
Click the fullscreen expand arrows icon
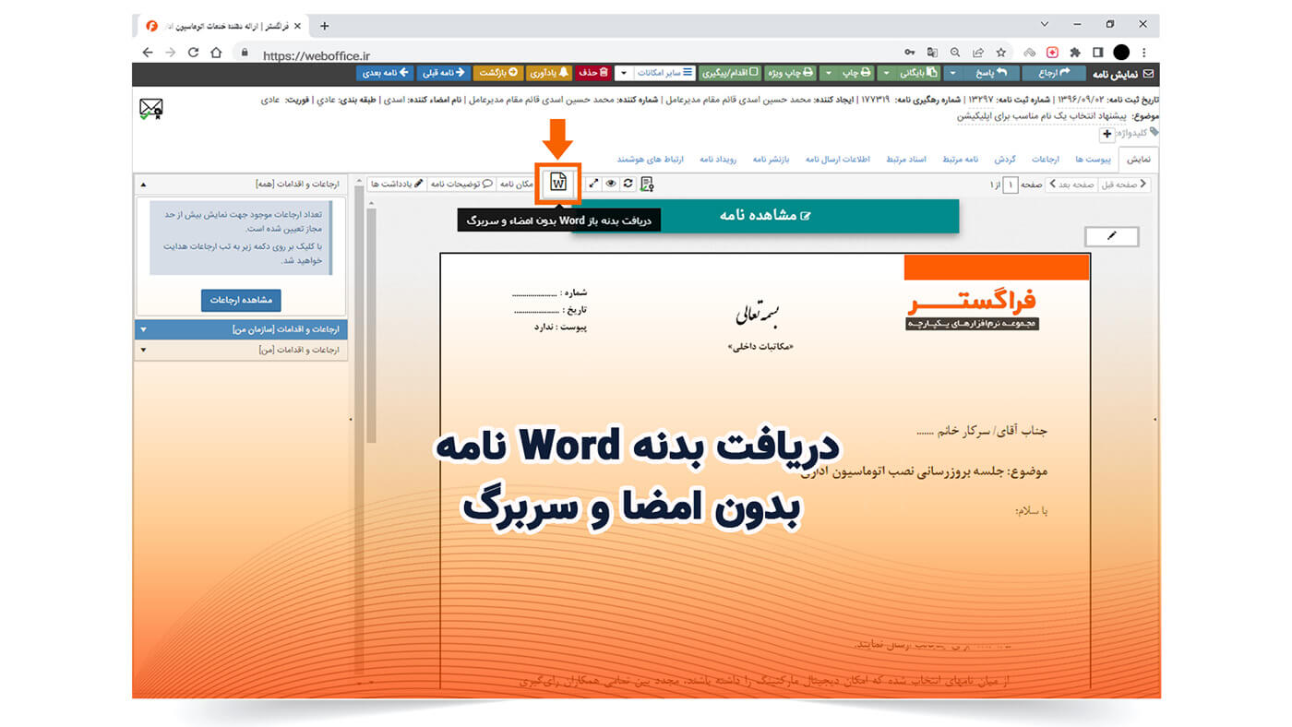point(593,184)
